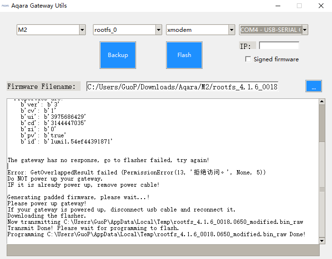Click the 'Signed firmware' label text
This screenshot has height=259, width=332.
pos(276,59)
